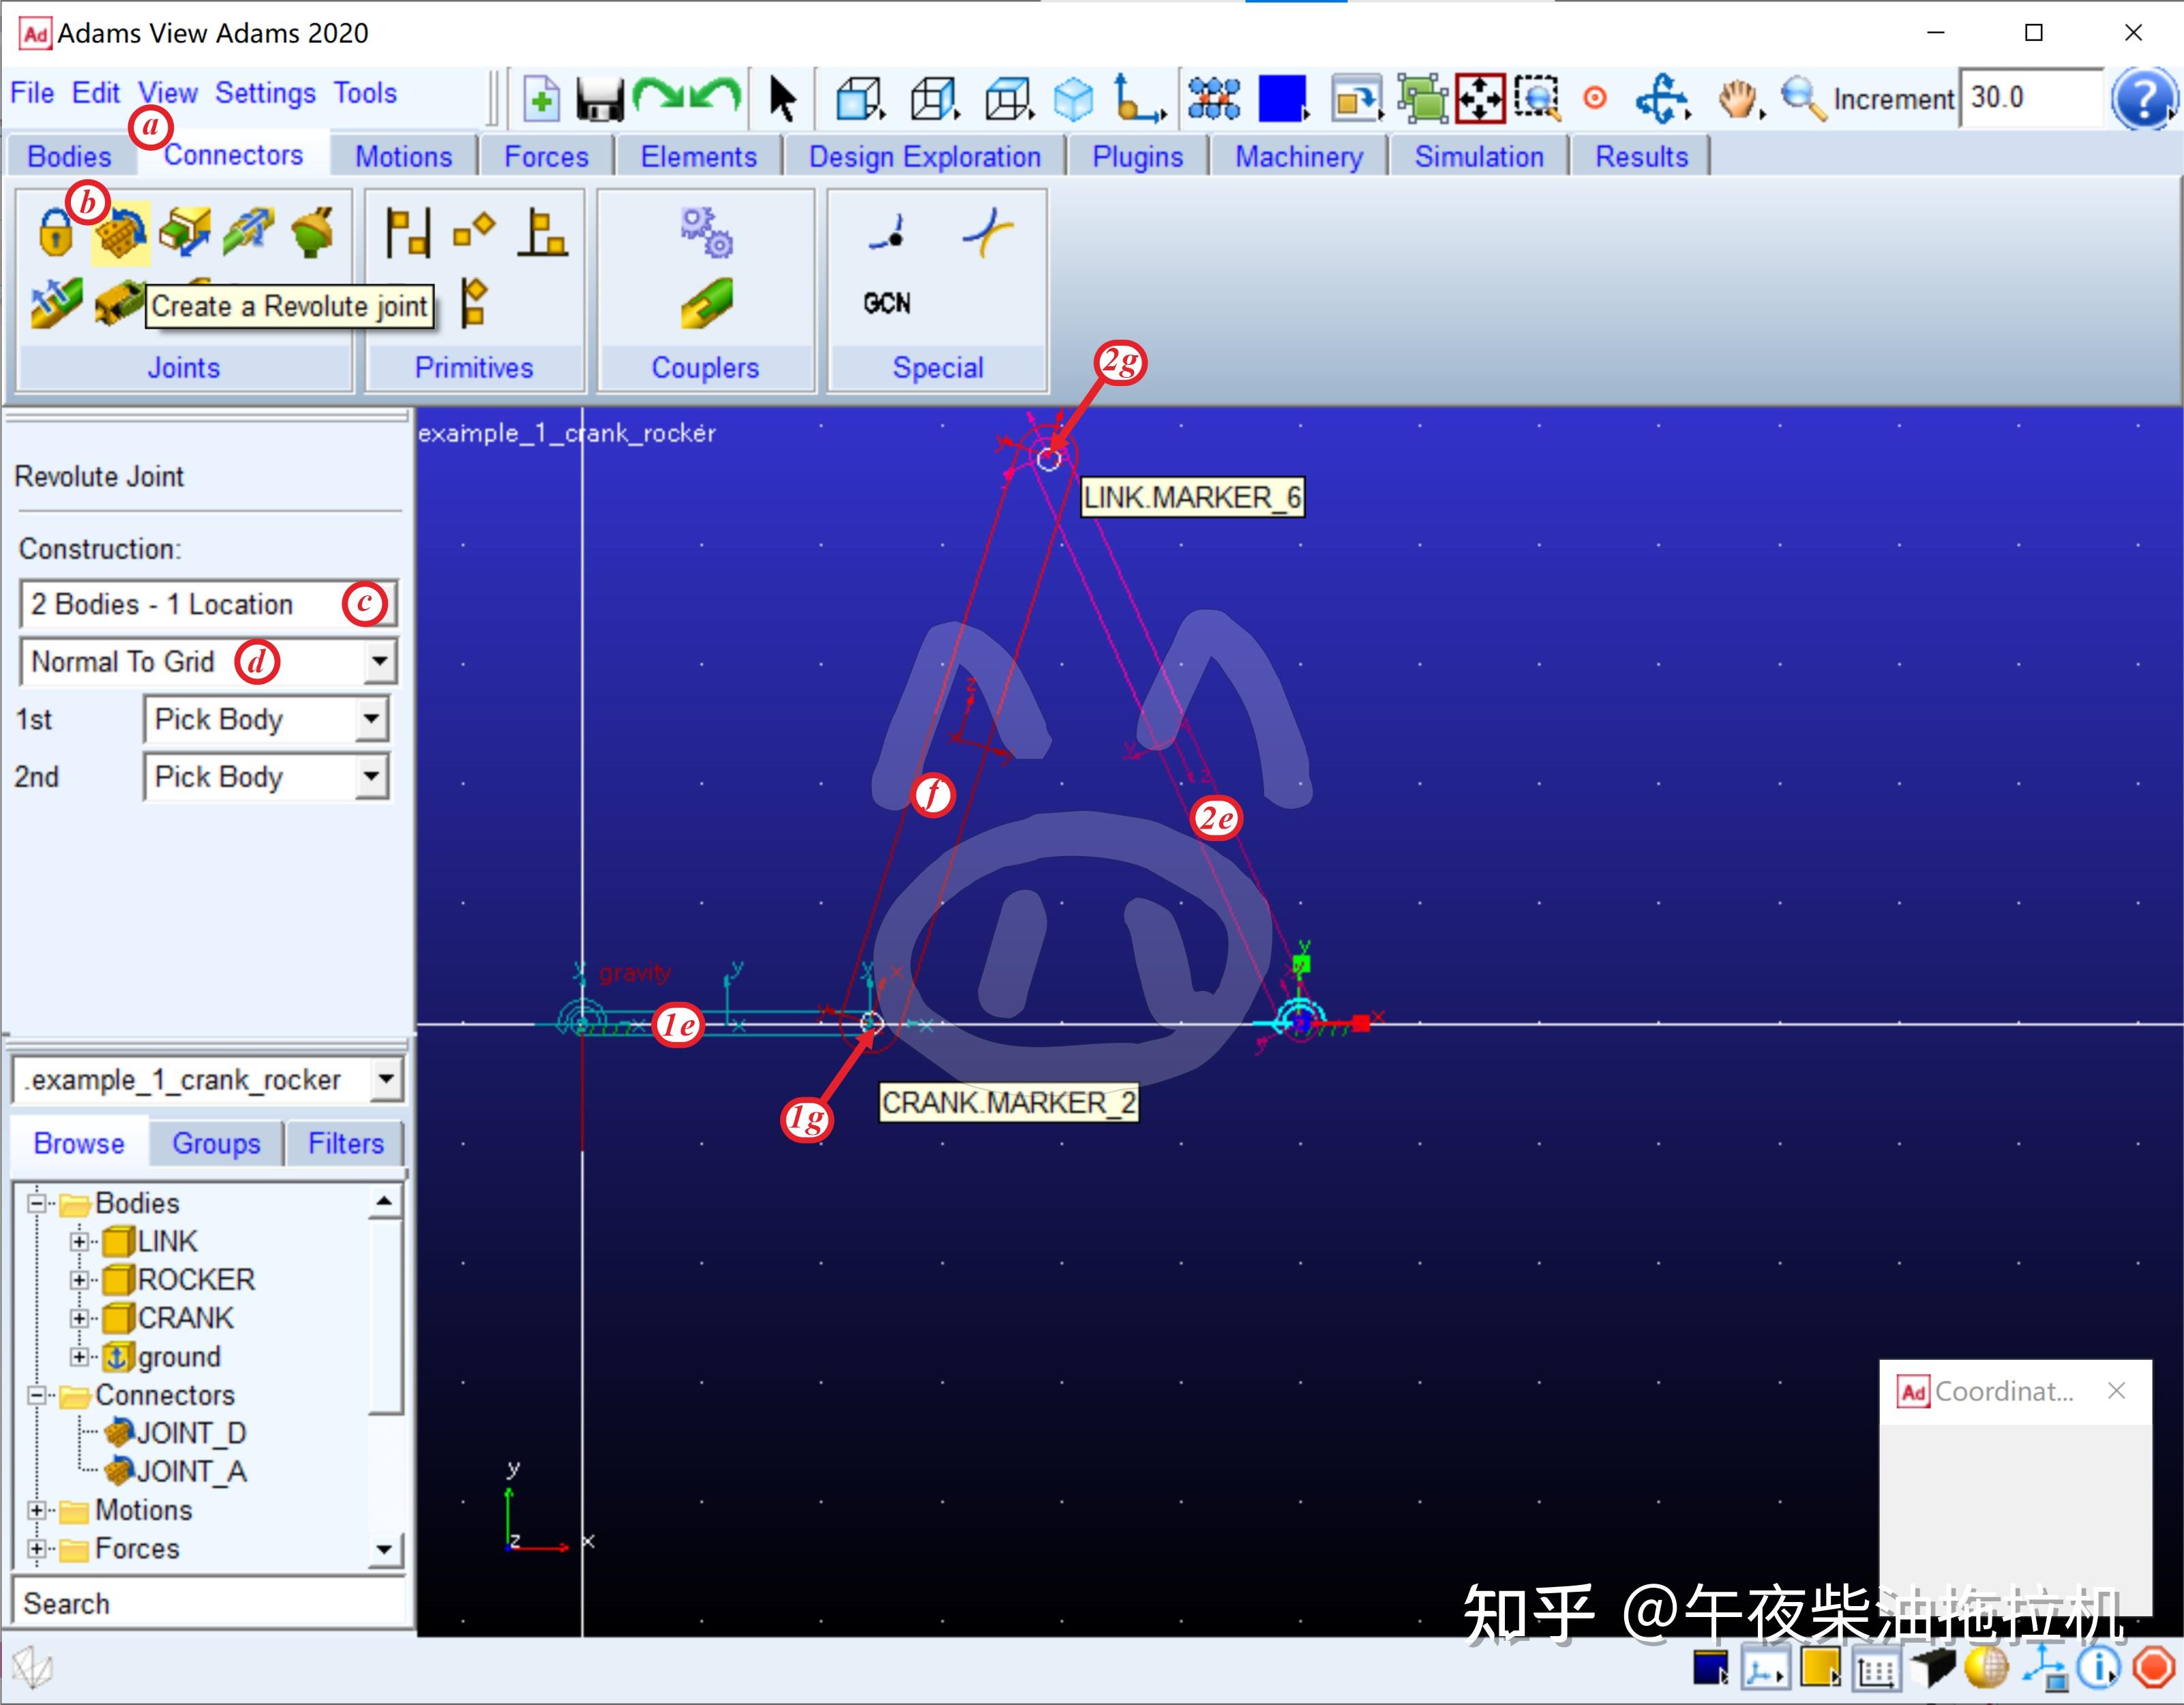The width and height of the screenshot is (2184, 1705).
Task: Select the Translational joint tool
Action: click(185, 232)
